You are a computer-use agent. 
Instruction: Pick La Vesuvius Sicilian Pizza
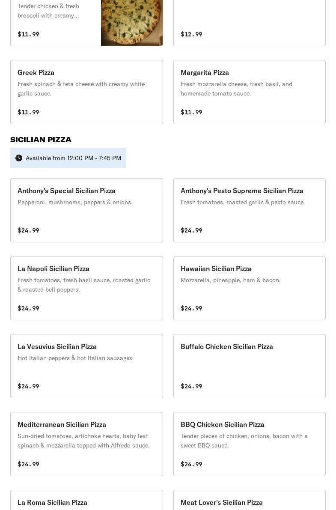pos(86,366)
